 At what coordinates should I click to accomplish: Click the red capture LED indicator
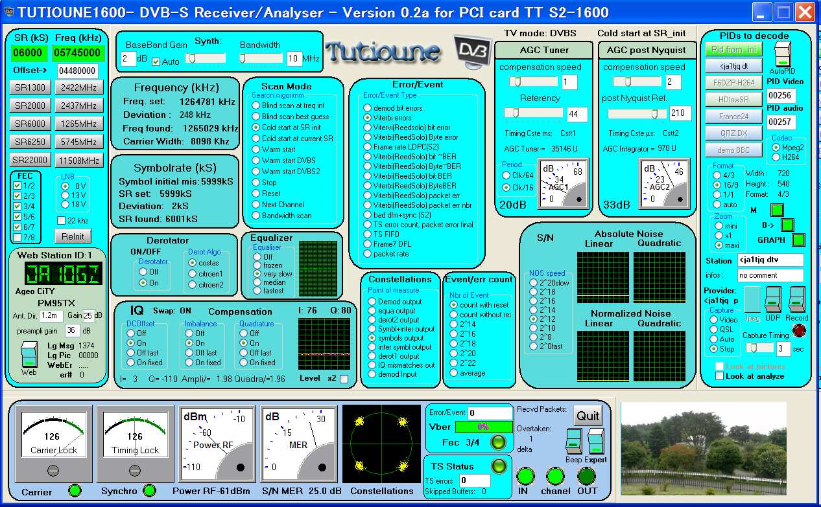coord(799,330)
